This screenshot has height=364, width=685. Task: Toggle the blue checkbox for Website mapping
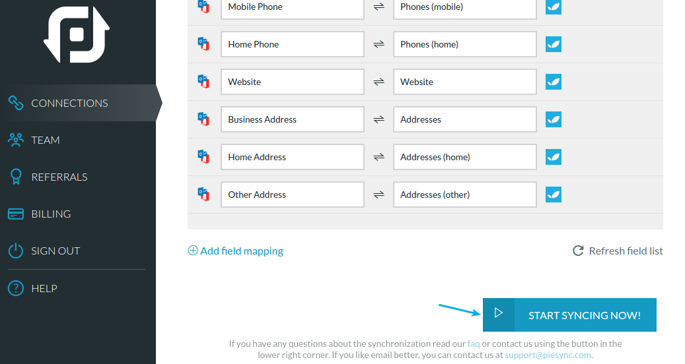click(554, 82)
